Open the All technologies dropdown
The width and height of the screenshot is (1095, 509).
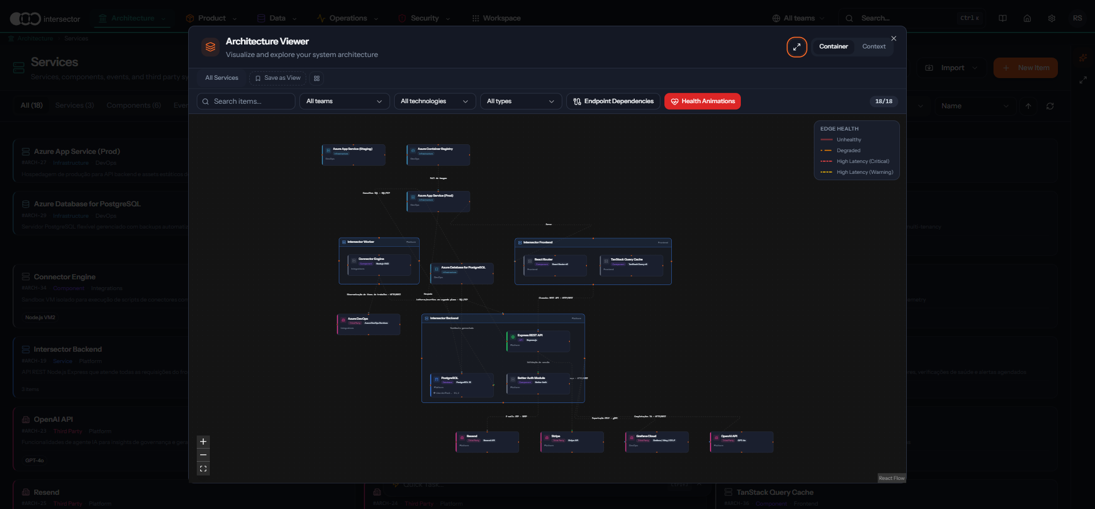point(435,101)
